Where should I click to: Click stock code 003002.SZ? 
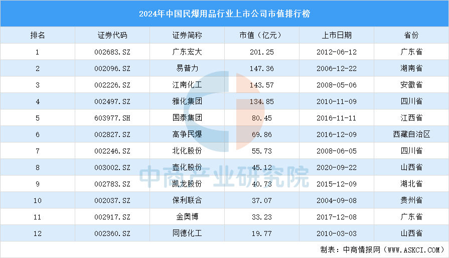point(112,168)
